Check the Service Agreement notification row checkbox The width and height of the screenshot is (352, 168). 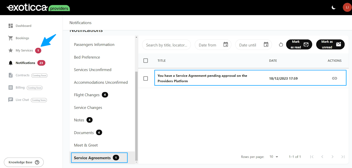click(146, 79)
